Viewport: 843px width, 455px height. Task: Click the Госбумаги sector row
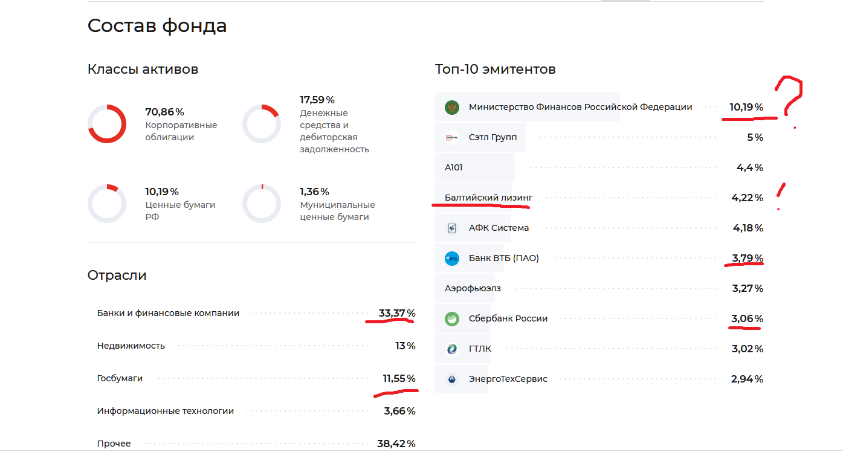[x=120, y=378]
